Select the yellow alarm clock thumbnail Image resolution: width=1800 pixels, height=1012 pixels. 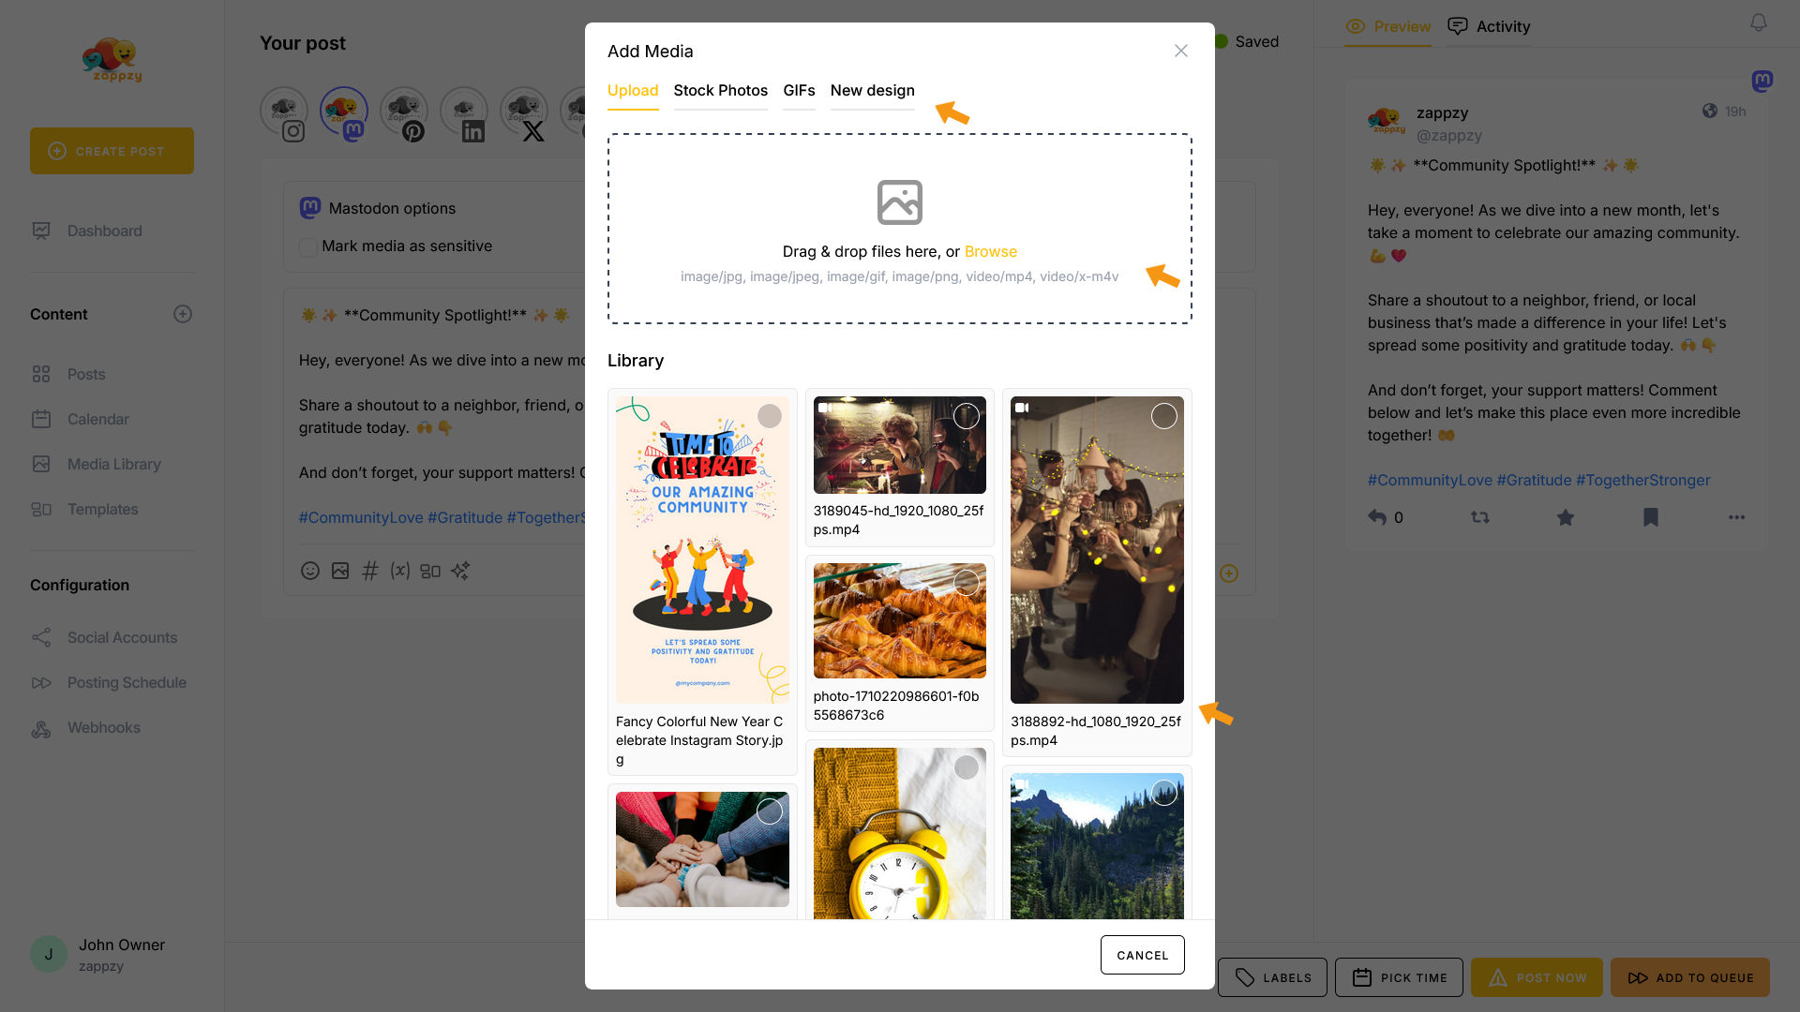point(899,834)
